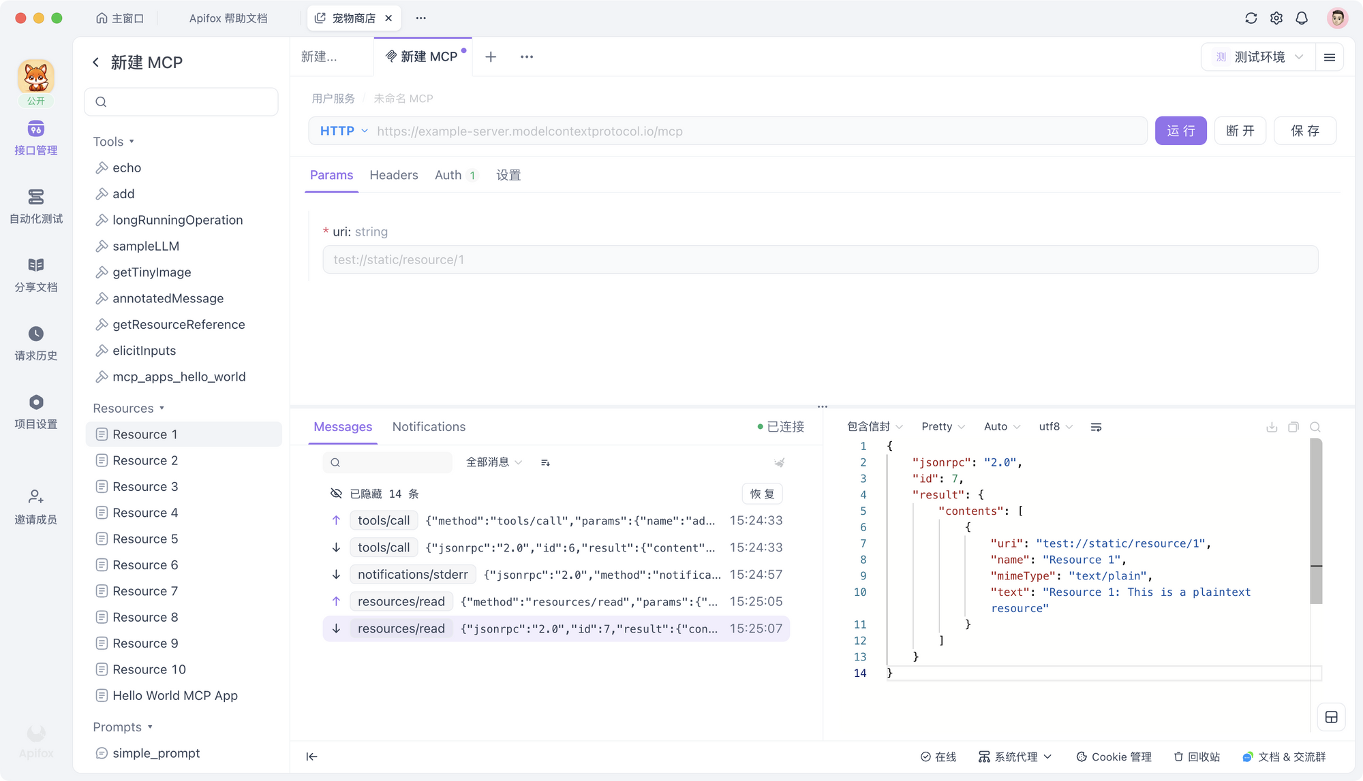Toggle the response panel layout button
Screen dimensions: 1363x781
click(1331, 717)
